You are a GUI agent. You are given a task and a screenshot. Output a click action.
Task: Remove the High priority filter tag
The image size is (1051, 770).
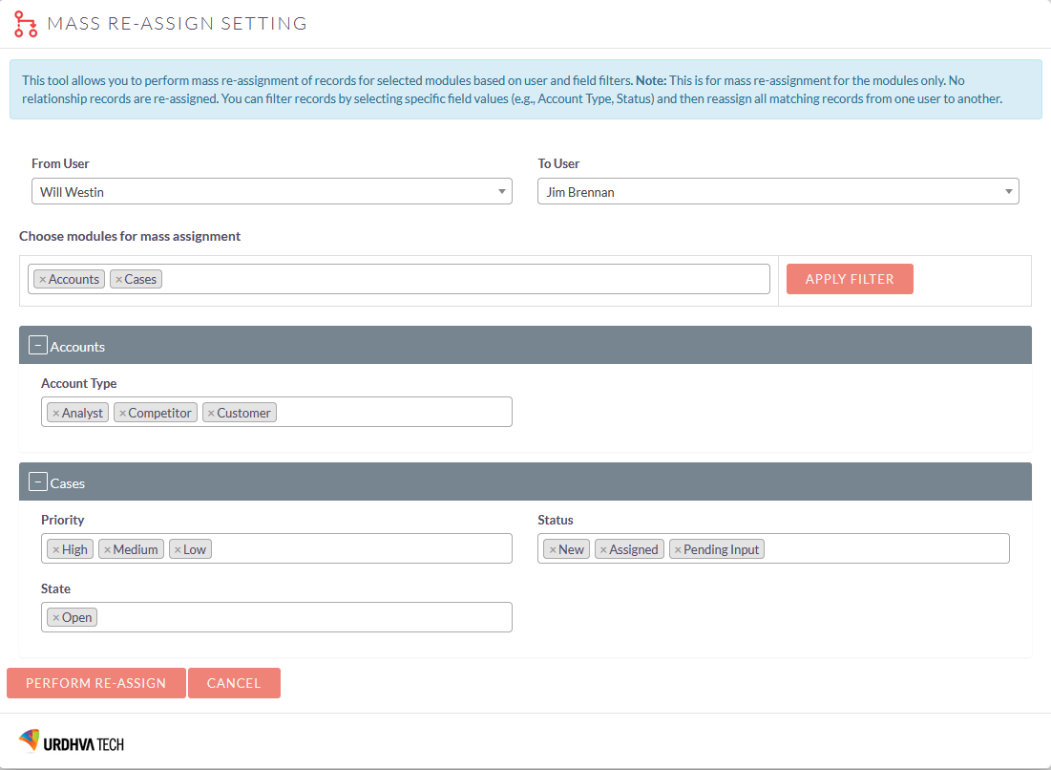point(54,548)
